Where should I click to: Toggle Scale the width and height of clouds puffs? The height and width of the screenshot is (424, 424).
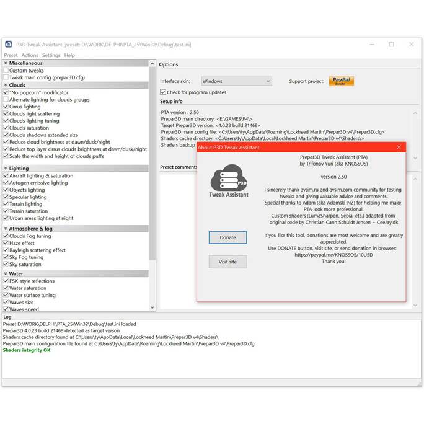pyautogui.click(x=6, y=156)
